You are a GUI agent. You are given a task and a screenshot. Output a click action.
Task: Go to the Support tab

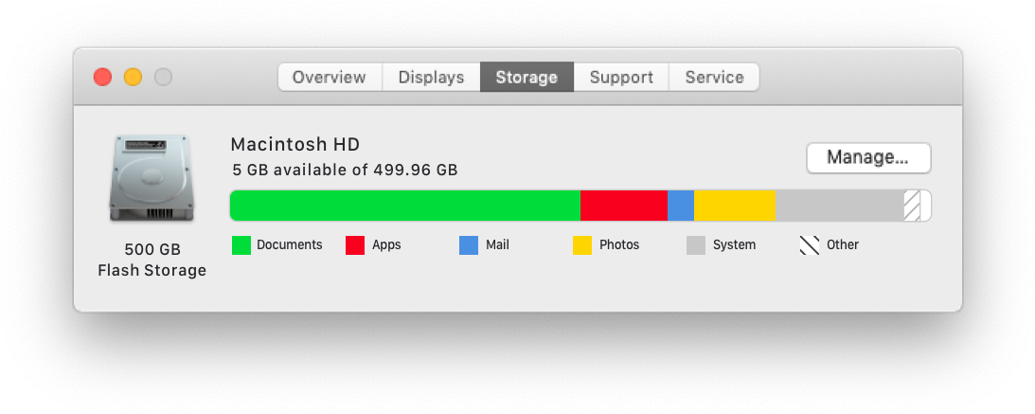[x=621, y=78]
